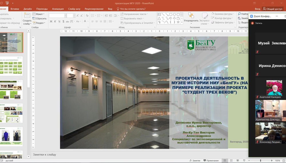Click the Создать слайд (New Slide) icon
This screenshot has width=286, height=163.
[x=27, y=15]
